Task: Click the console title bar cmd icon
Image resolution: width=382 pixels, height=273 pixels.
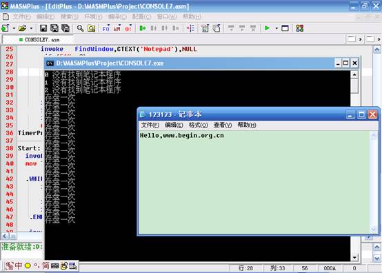Action: (50, 63)
